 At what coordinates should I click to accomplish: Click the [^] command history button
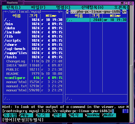coord(125,111)
